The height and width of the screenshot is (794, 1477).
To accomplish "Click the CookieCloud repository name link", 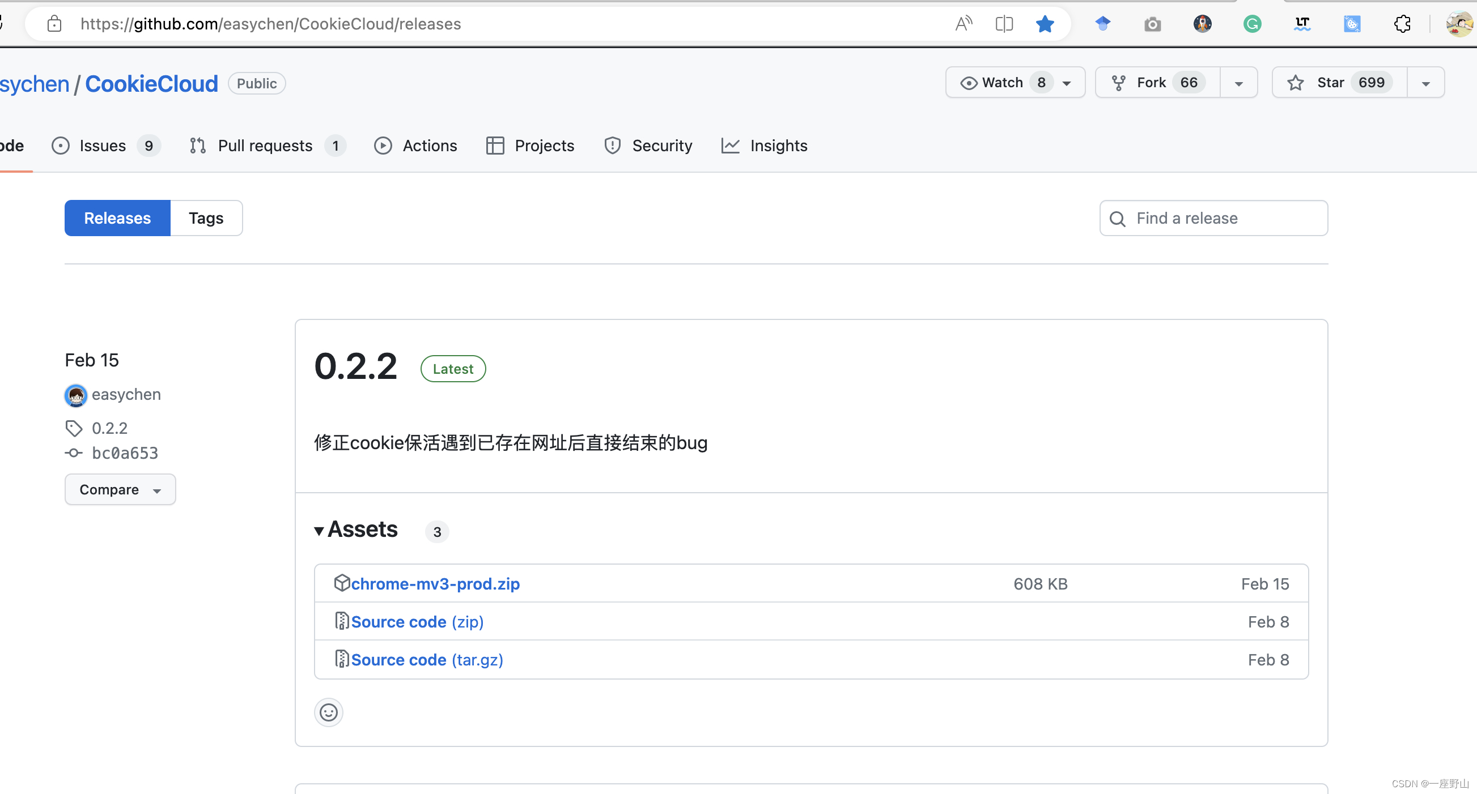I will coord(151,84).
